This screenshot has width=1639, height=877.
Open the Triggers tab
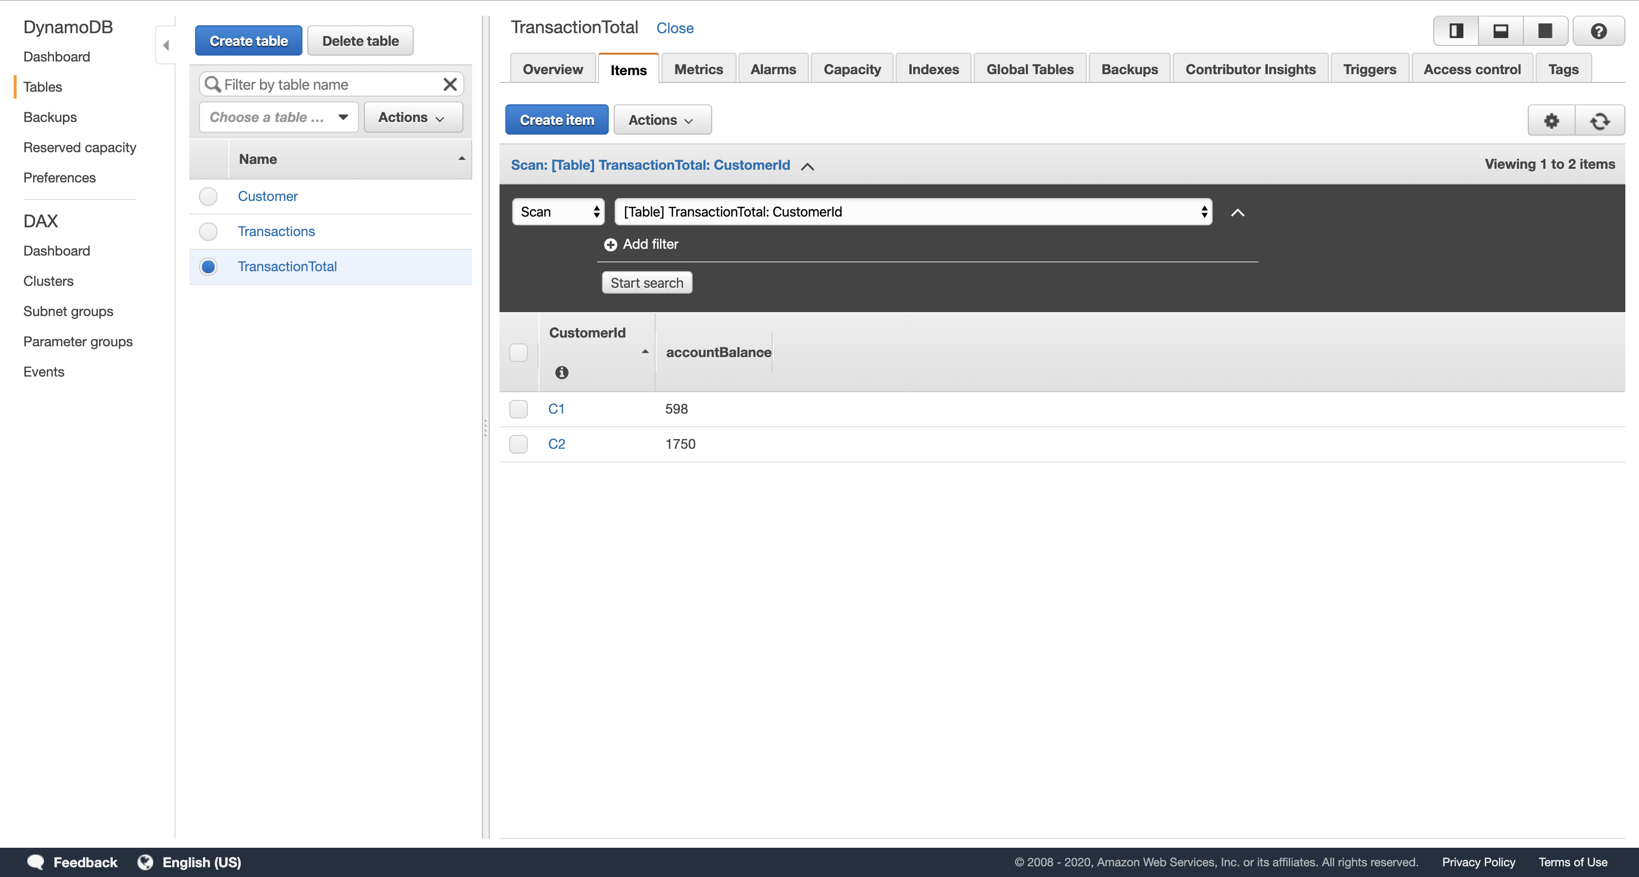tap(1369, 69)
